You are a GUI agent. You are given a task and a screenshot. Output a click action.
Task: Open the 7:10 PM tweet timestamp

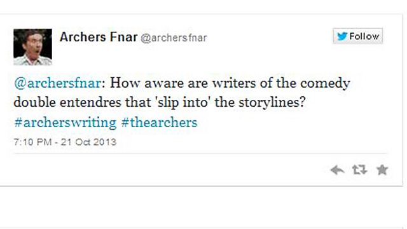[32, 142]
